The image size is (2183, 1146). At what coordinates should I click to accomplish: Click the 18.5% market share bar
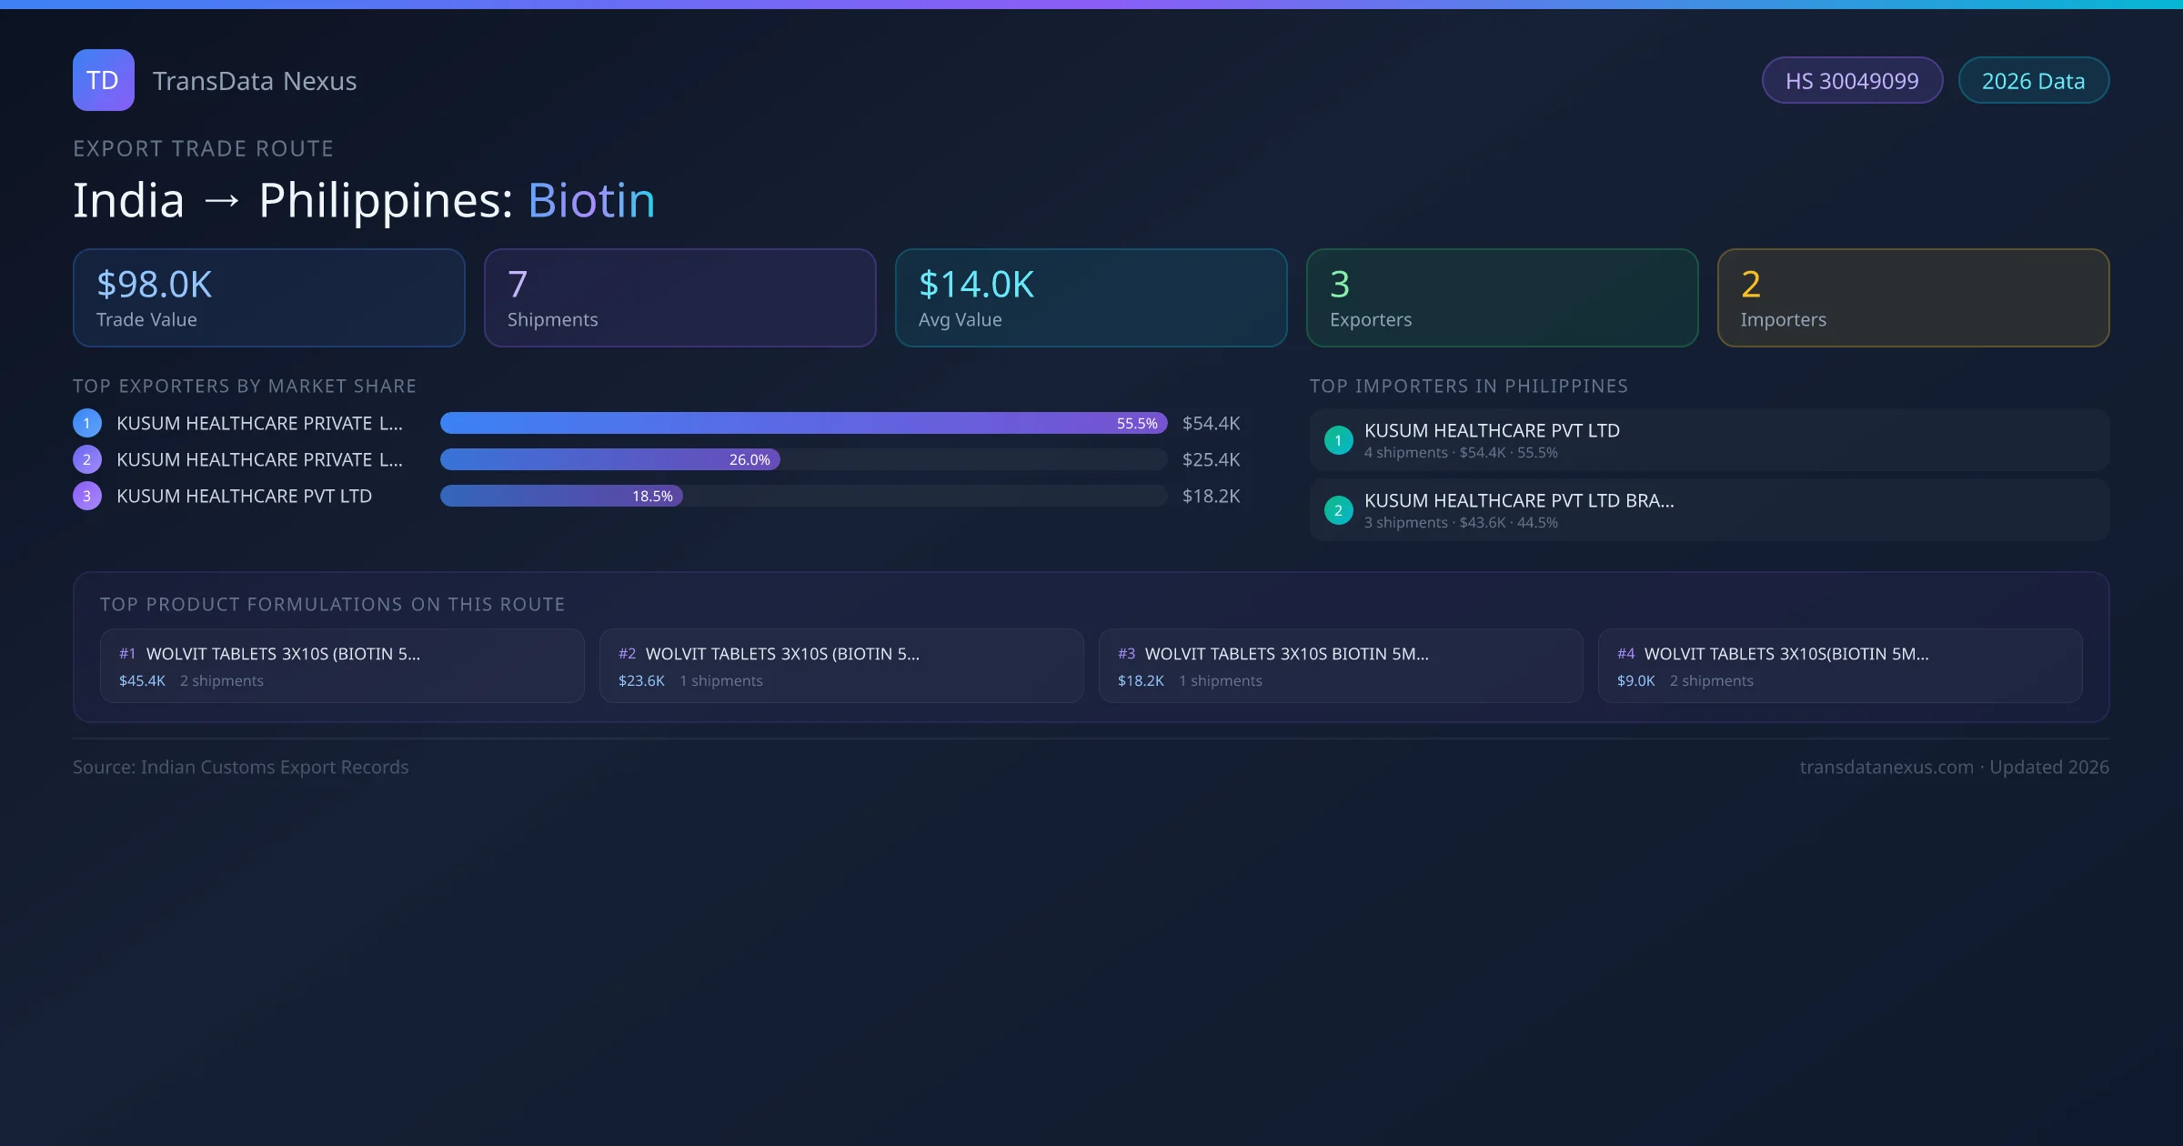pos(560,496)
